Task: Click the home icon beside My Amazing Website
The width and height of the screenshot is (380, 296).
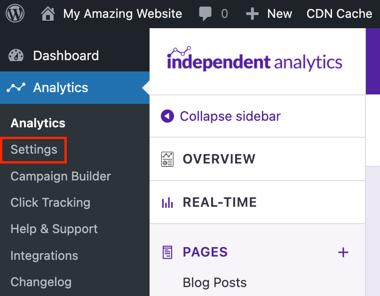Action: tap(47, 13)
